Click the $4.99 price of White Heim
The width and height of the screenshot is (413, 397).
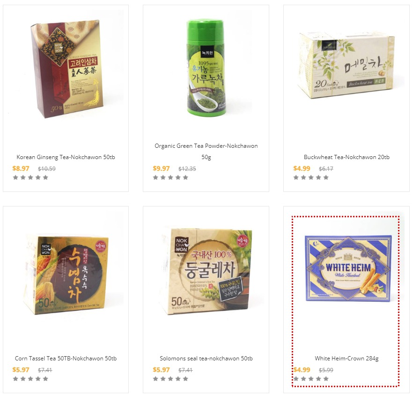pyautogui.click(x=302, y=370)
